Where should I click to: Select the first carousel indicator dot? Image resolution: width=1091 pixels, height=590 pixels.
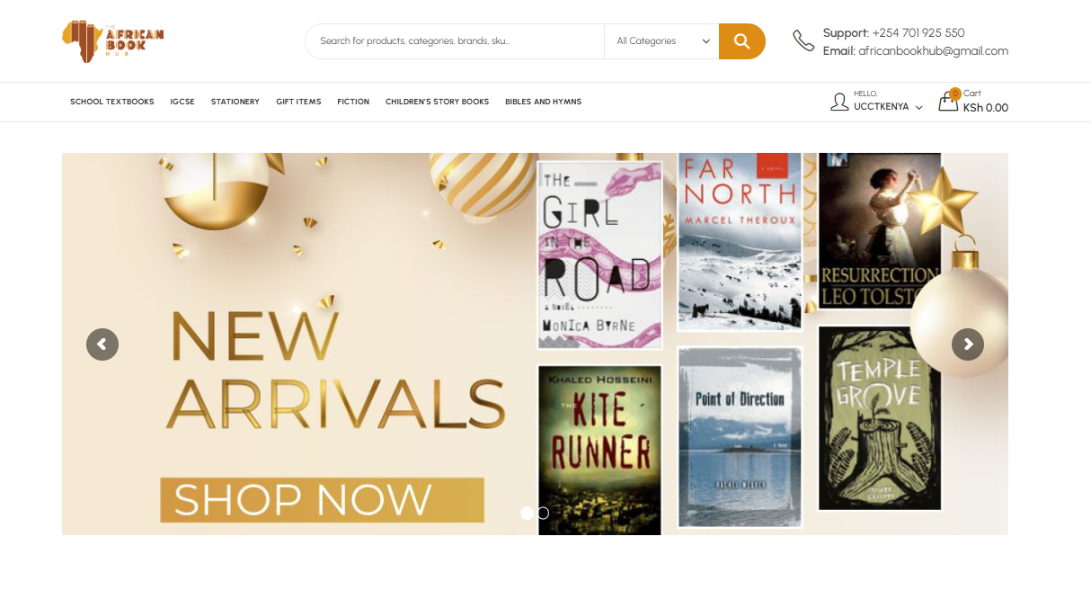click(527, 513)
